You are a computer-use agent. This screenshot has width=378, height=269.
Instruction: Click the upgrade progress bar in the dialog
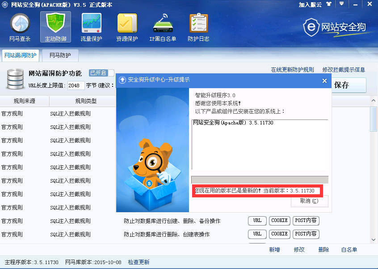coord(260,180)
